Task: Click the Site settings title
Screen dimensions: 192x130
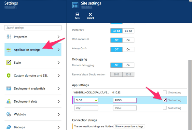Action: (91, 3)
